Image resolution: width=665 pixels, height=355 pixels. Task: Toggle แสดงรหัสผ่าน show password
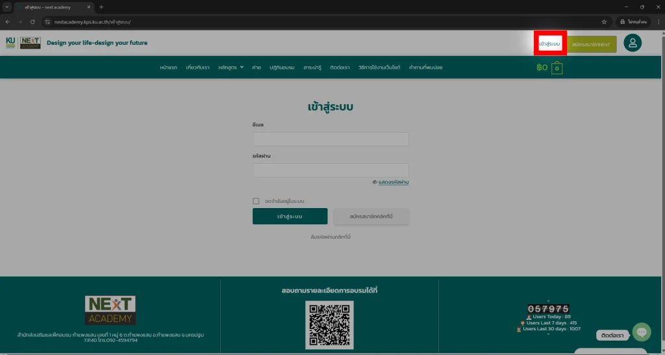click(x=390, y=182)
